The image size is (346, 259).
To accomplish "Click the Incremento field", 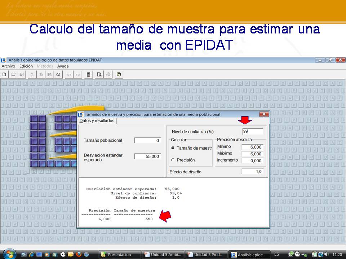I will tap(253, 161).
